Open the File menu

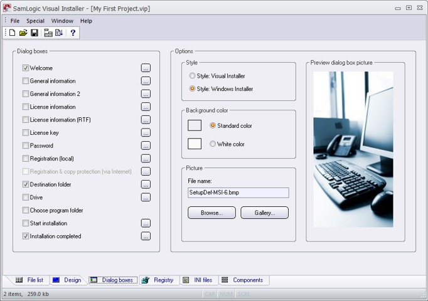click(x=14, y=21)
